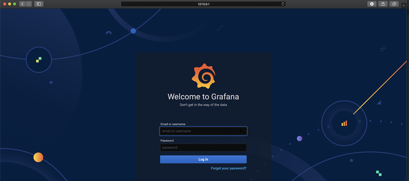
Task: Add a new tab with the plus button
Action: tap(404, 5)
